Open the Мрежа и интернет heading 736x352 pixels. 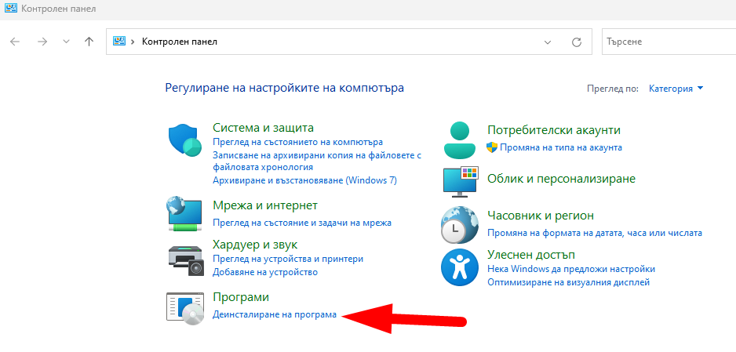tap(265, 205)
